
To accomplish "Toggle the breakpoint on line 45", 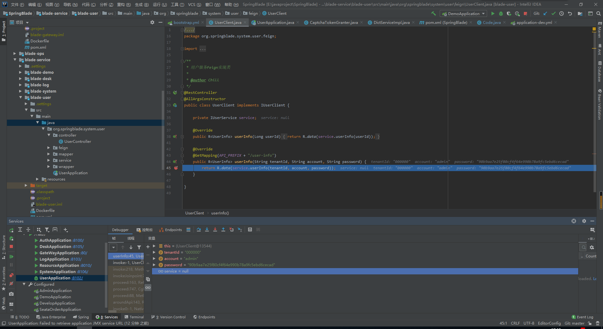I will 176,168.
